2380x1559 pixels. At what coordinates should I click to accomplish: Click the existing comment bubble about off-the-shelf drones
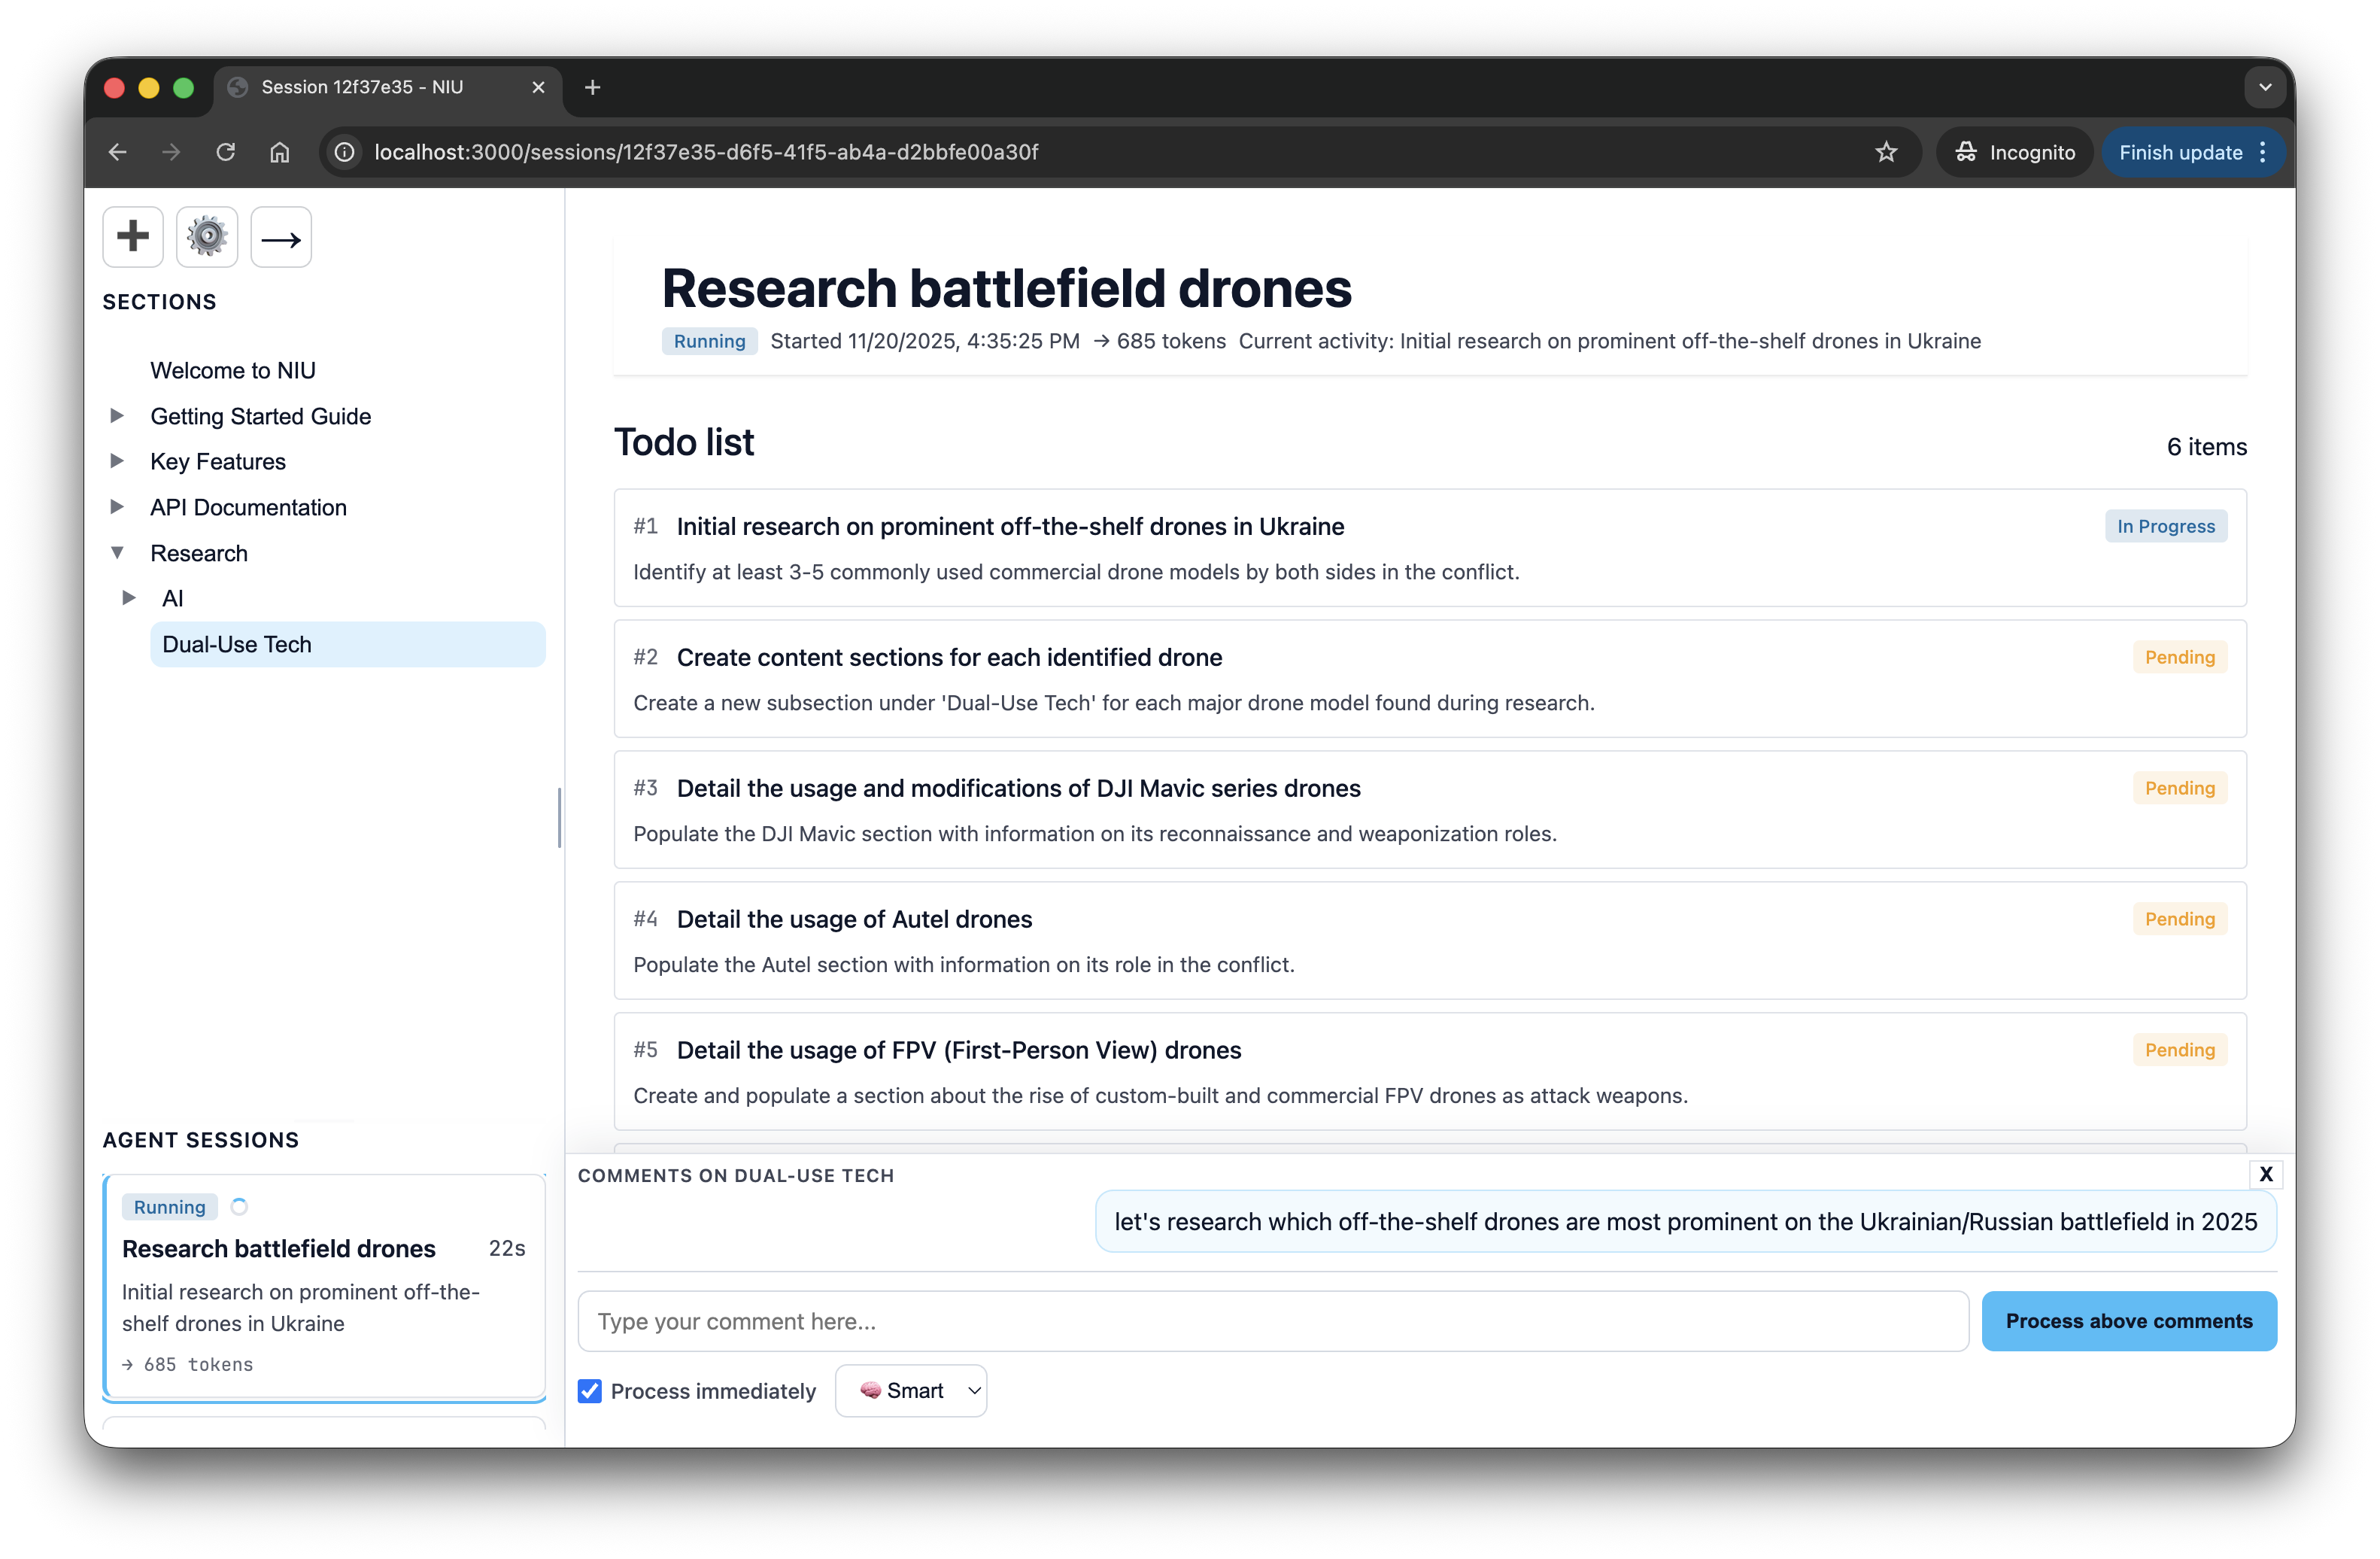pyautogui.click(x=1686, y=1221)
